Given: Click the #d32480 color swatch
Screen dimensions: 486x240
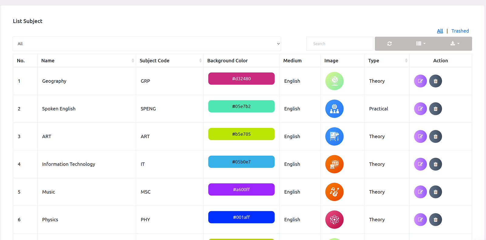Looking at the screenshot, I should [241, 79].
